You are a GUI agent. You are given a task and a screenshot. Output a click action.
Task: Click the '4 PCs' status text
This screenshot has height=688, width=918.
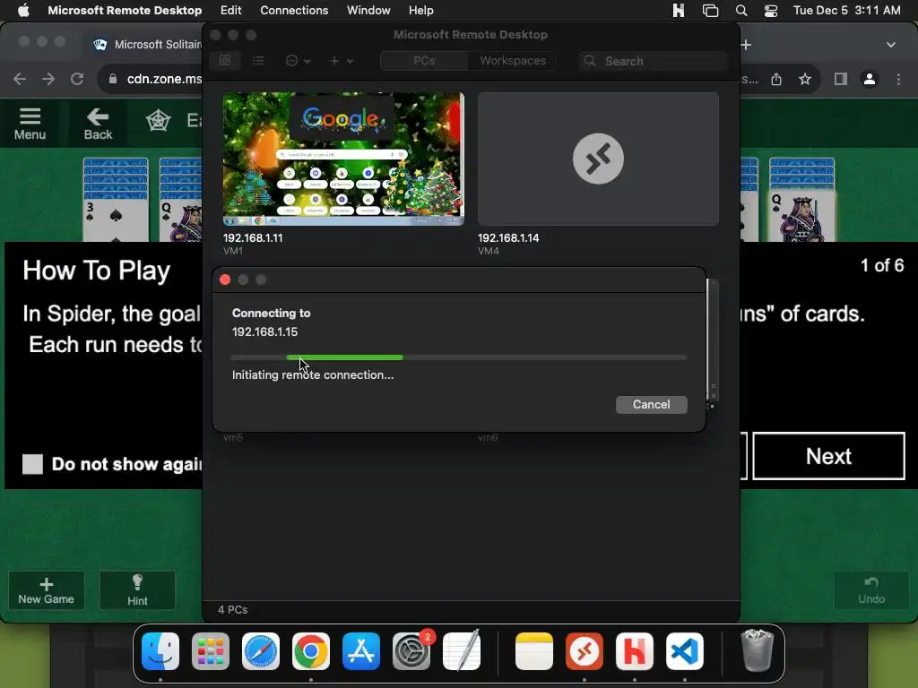point(232,609)
